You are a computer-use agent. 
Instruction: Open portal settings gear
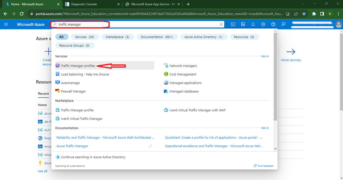coord(263,24)
